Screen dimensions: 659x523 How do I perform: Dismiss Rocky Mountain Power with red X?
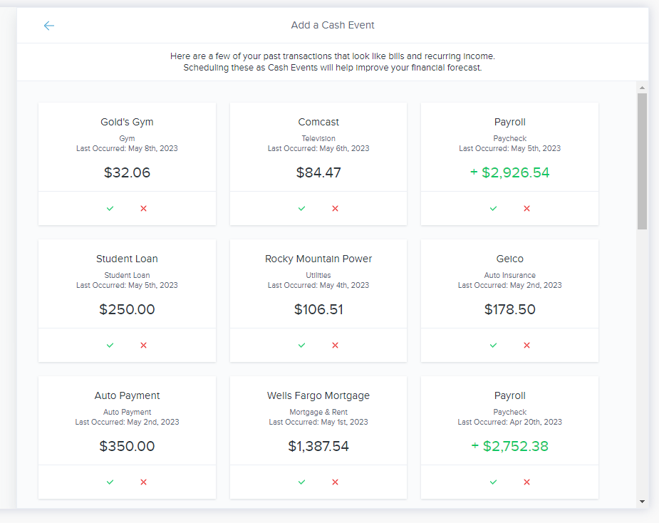(x=335, y=345)
